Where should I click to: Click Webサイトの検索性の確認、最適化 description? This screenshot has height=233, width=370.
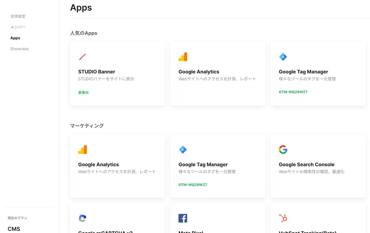(x=311, y=172)
